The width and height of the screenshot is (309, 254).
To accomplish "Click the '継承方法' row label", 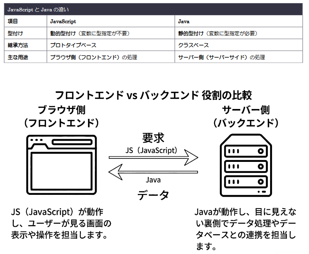I will (18, 45).
